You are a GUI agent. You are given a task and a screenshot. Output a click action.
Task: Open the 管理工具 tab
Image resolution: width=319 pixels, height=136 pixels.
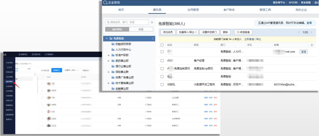(x=265, y=10)
